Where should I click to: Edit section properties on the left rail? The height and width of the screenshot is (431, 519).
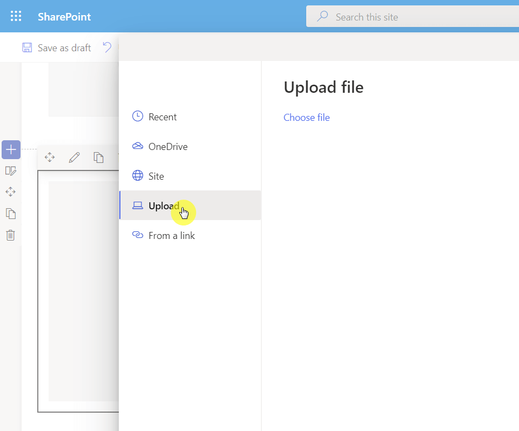(x=11, y=171)
